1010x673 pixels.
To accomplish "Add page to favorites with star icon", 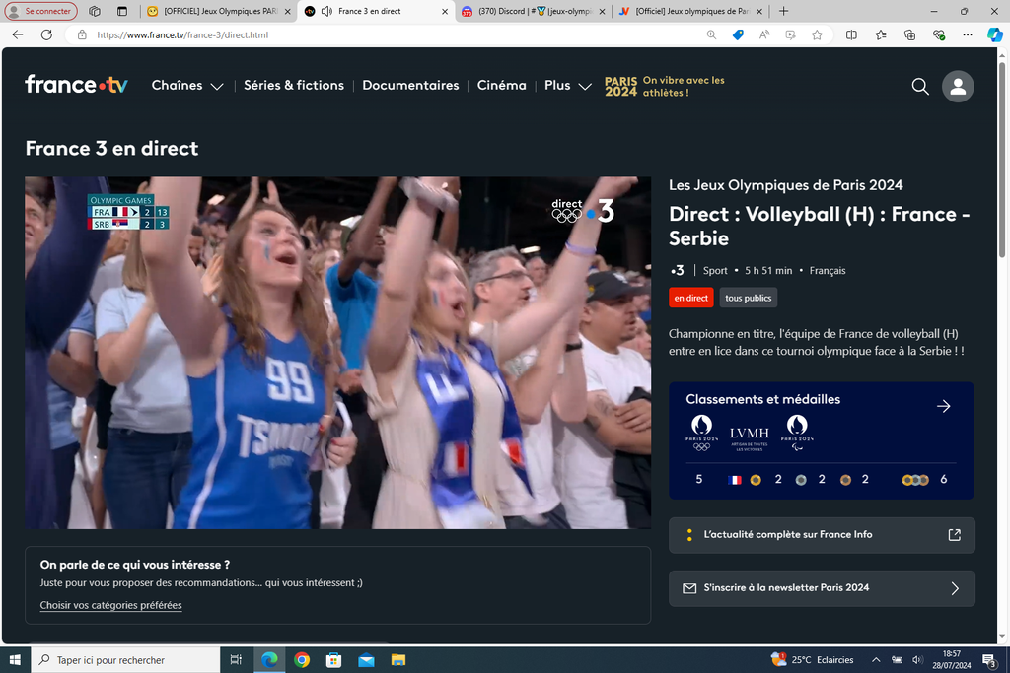I will pos(817,34).
